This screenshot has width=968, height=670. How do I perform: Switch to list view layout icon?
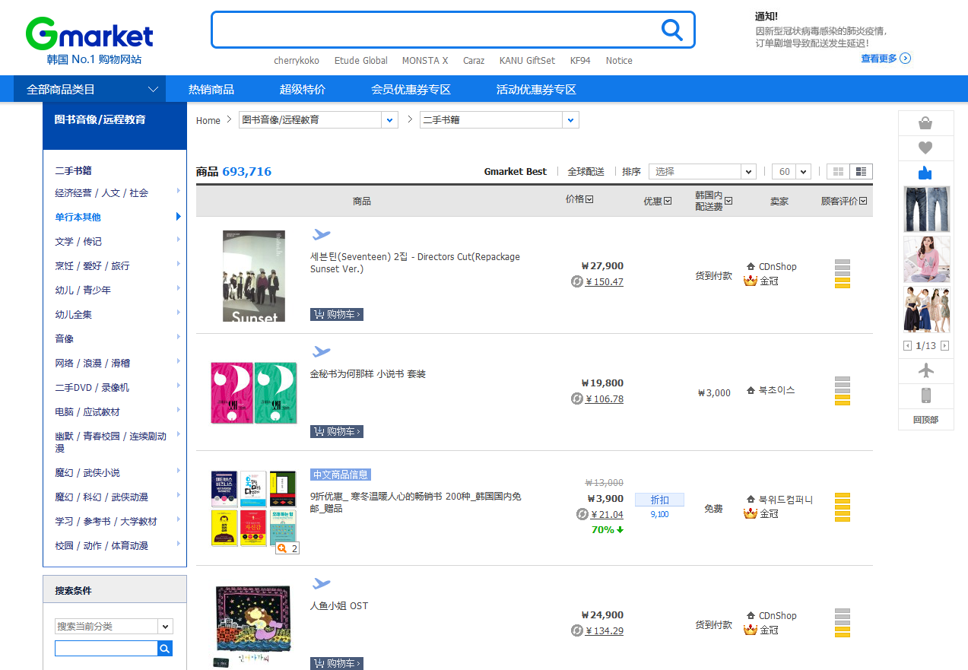pyautogui.click(x=862, y=172)
